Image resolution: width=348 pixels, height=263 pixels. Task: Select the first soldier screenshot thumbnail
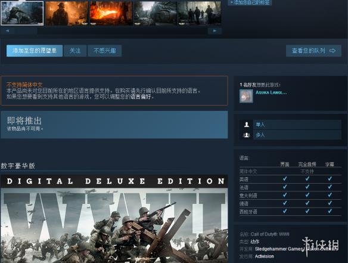point(22,13)
